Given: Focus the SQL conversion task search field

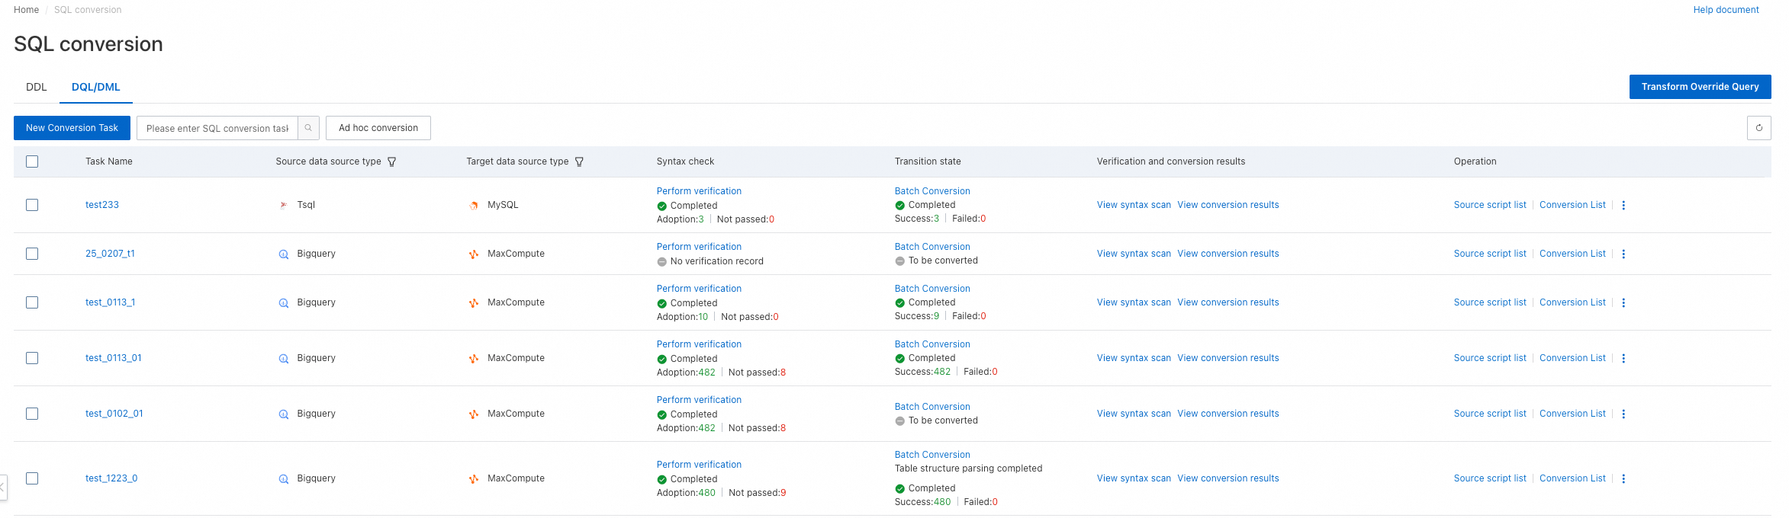Looking at the screenshot, I should [217, 128].
